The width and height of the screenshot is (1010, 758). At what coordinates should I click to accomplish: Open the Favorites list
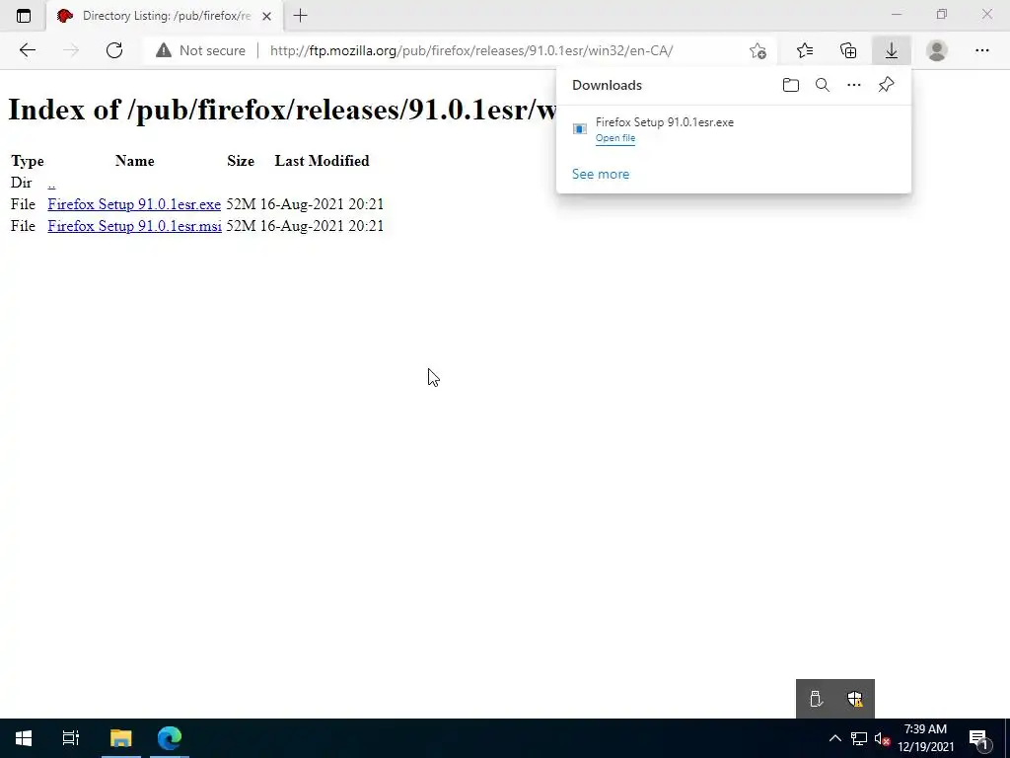pos(805,50)
